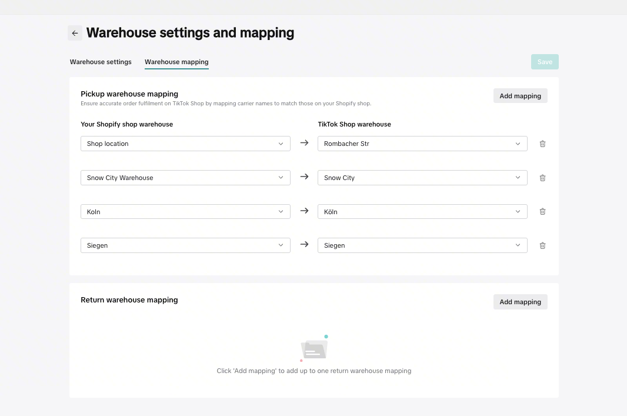The height and width of the screenshot is (416, 627).
Task: Switch to the Warehouse settings tab
Action: coord(101,62)
